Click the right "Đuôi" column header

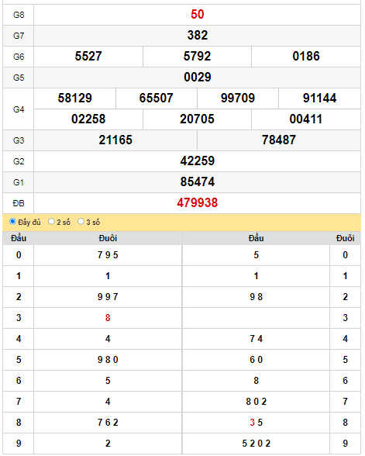pyautogui.click(x=346, y=238)
